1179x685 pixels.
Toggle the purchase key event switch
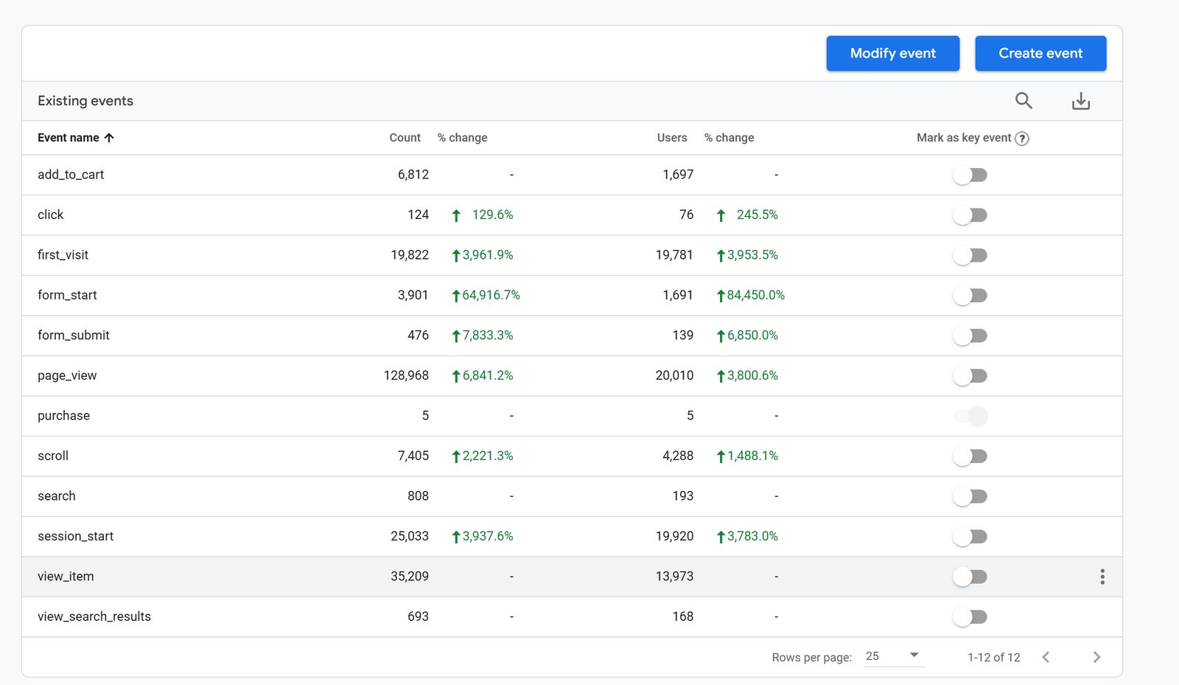pos(970,416)
